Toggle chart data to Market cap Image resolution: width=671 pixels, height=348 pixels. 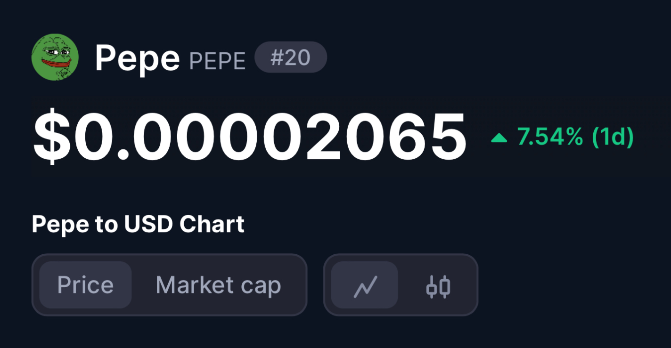tap(218, 285)
